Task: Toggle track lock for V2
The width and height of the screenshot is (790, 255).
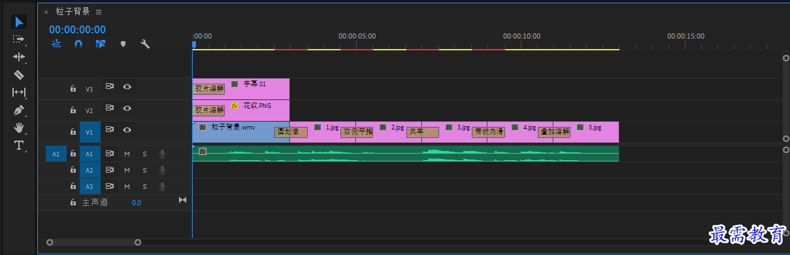Action: (x=73, y=110)
